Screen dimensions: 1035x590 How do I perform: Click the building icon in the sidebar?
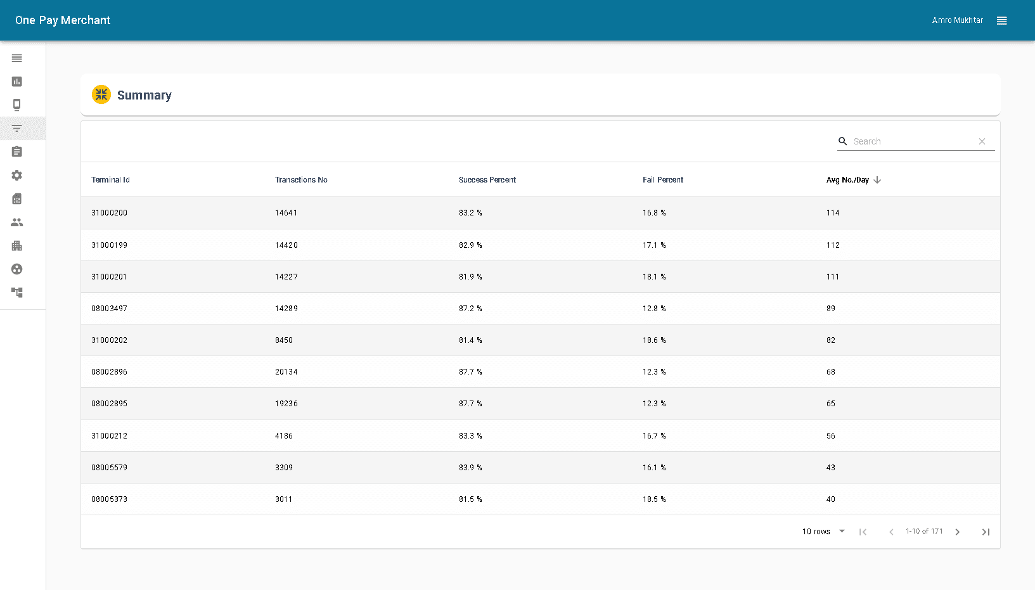16,245
